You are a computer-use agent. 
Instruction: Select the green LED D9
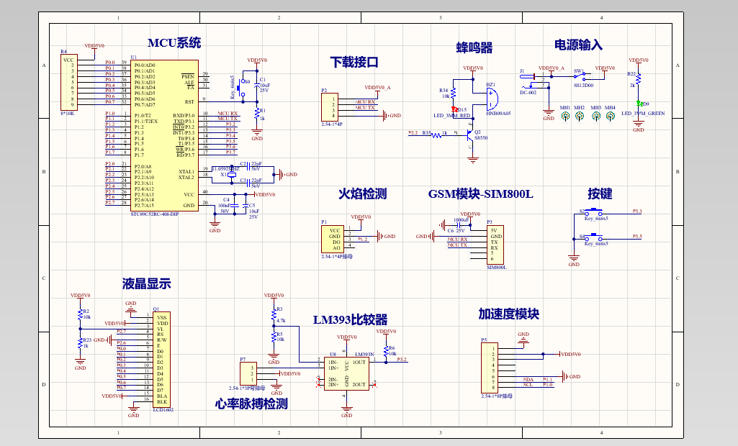pos(639,104)
